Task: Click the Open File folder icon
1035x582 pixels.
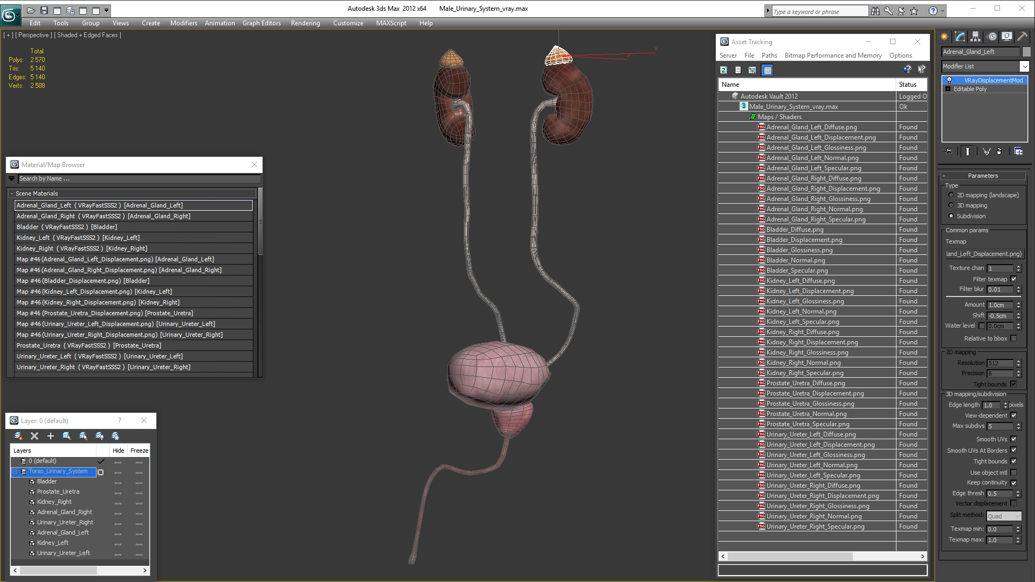Action: [31, 10]
